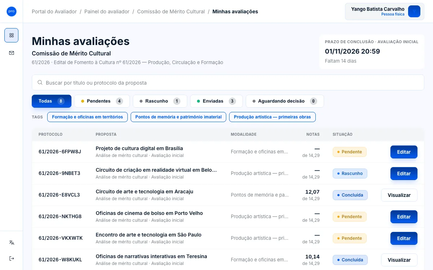
Task: Click the Concluída badge in the E8VCL3 row
Action: [x=350, y=195]
